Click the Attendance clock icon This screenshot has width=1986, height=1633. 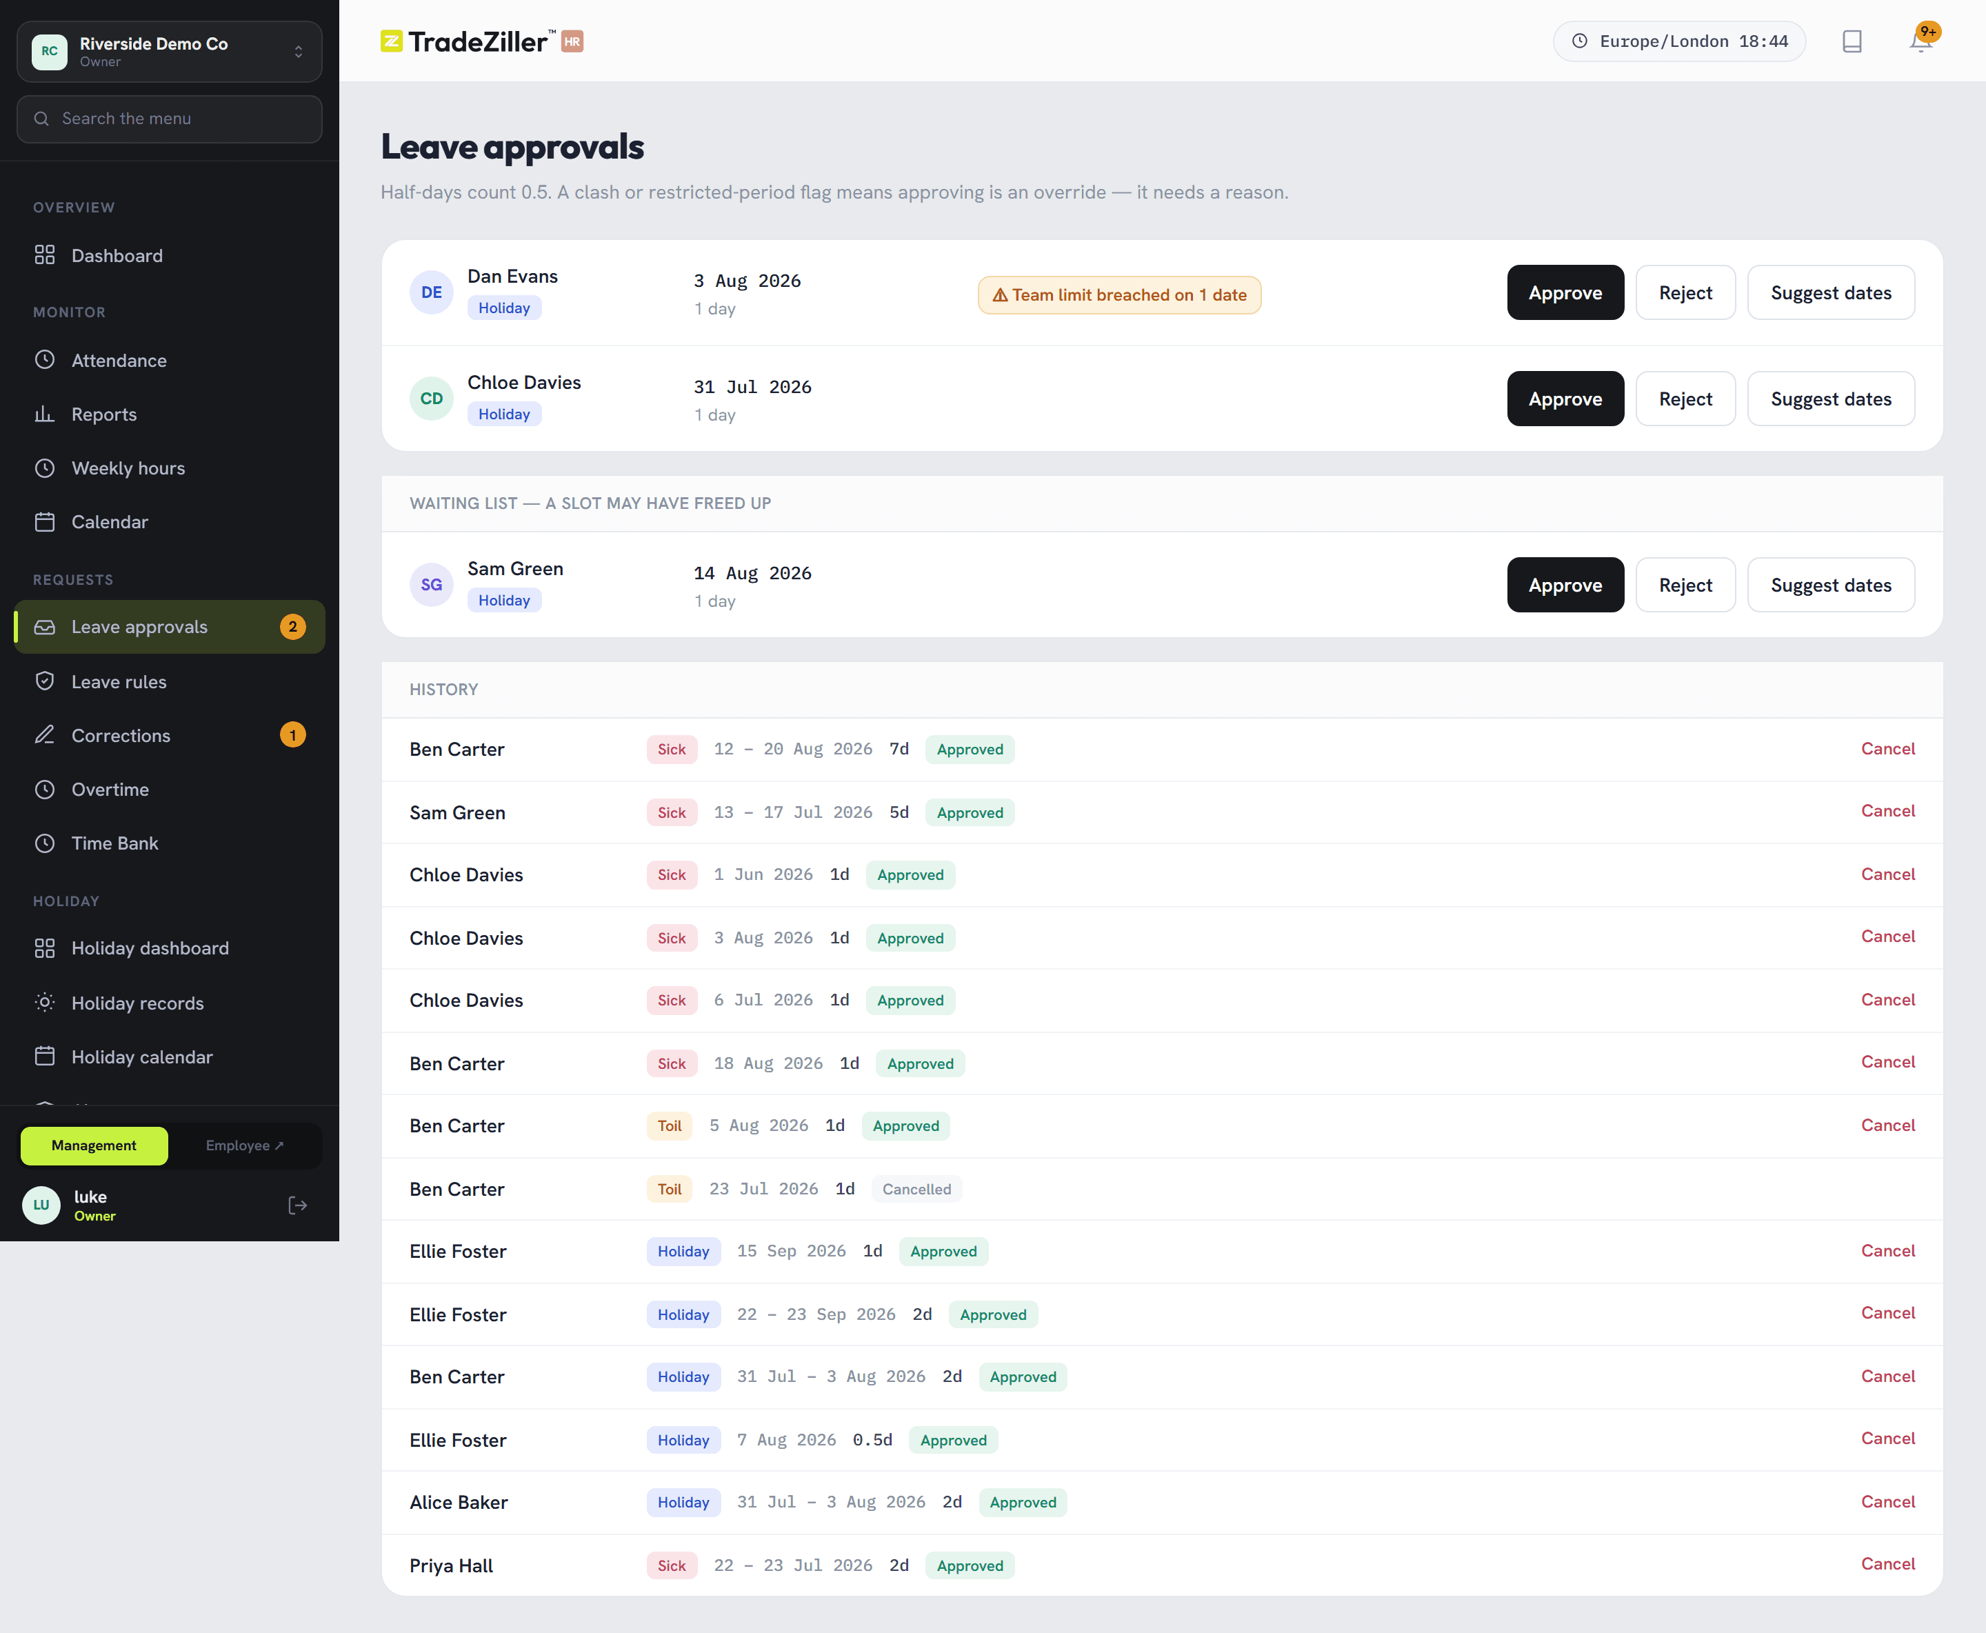(x=44, y=359)
